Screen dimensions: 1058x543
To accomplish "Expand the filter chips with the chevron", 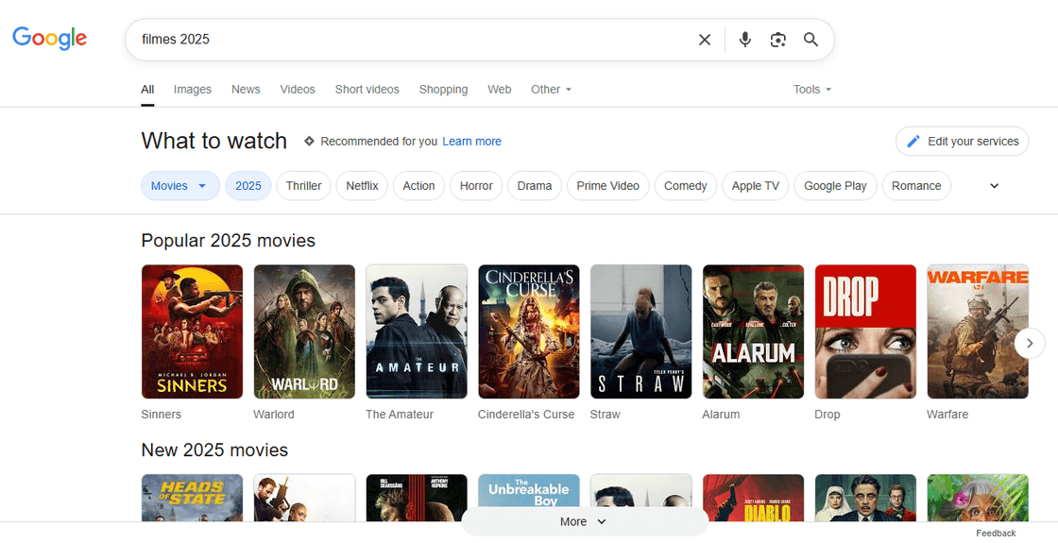I will [x=994, y=185].
